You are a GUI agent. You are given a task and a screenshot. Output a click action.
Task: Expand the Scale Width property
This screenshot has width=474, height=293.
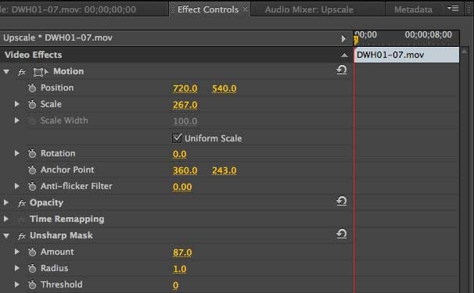[x=17, y=120]
